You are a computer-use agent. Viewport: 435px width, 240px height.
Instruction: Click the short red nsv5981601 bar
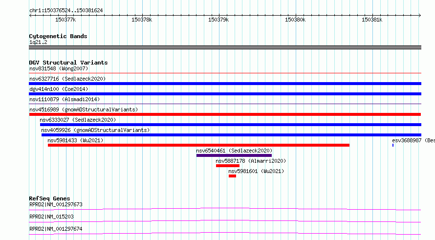tap(233, 176)
